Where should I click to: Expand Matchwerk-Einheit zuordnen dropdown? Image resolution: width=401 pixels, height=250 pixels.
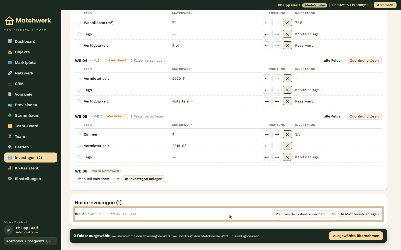coord(304,214)
